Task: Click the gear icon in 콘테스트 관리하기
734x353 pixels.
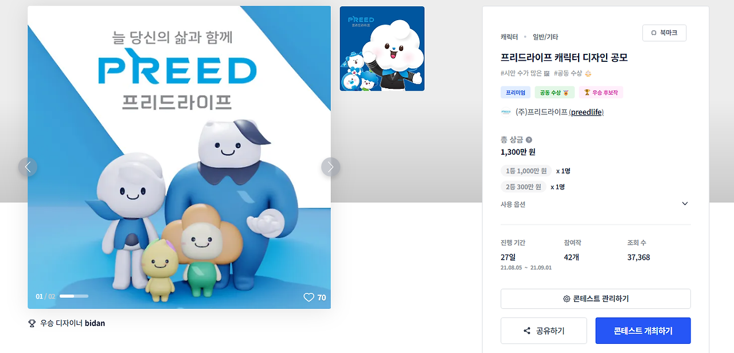Action: coord(567,299)
